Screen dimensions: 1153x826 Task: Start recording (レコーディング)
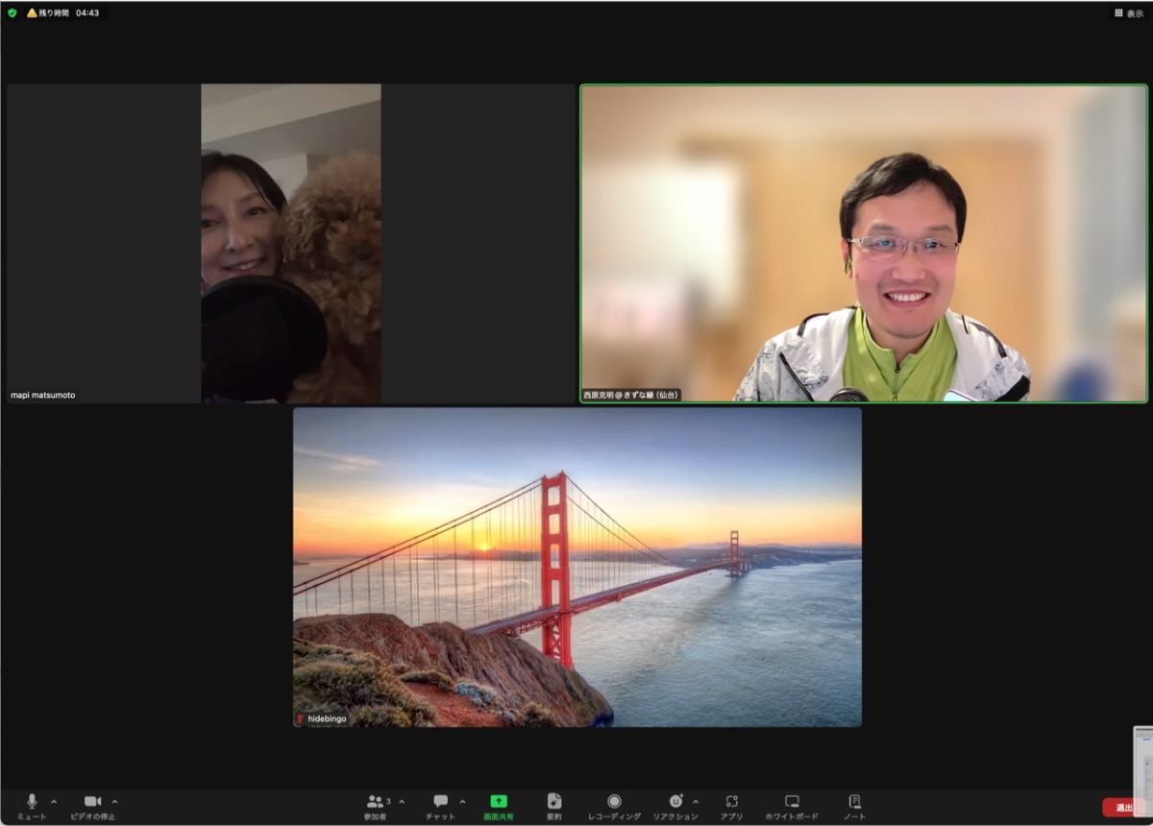coord(614,805)
